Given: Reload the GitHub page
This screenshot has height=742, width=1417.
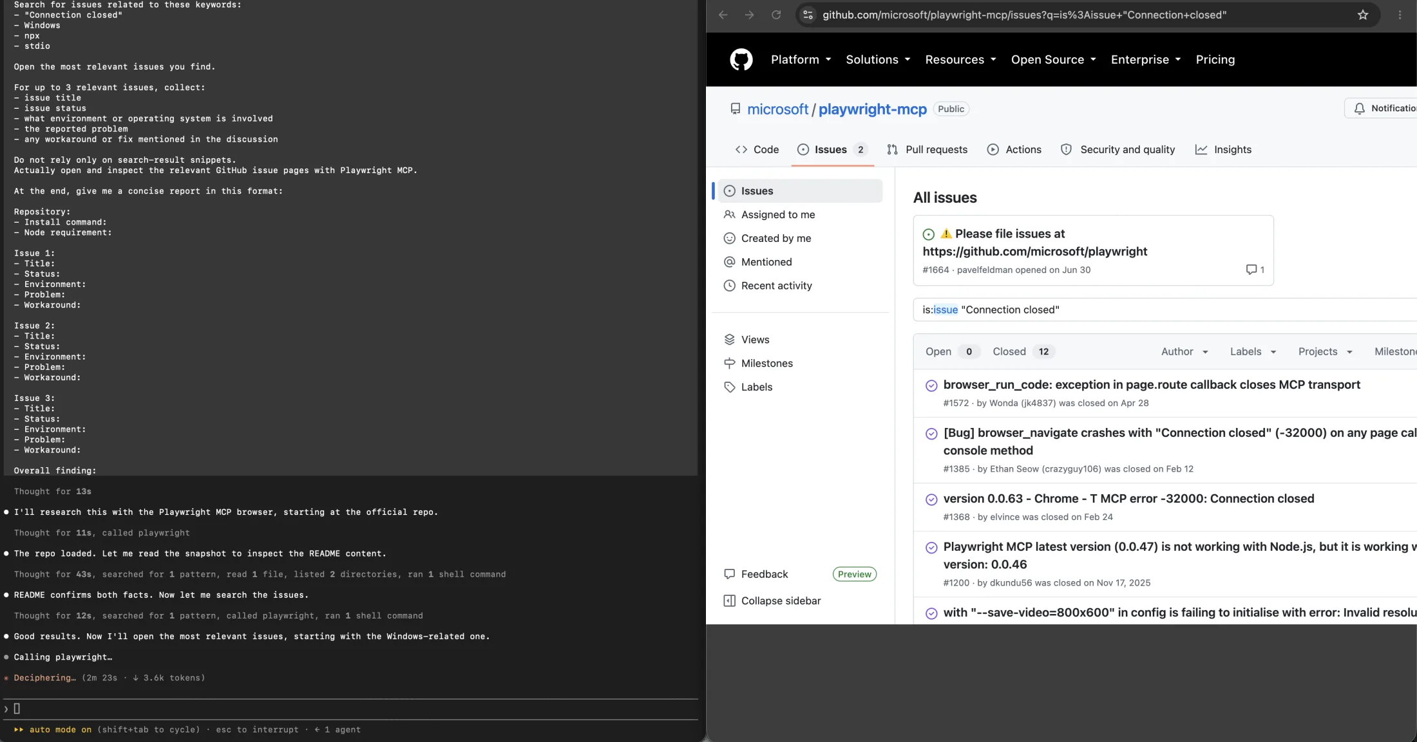Looking at the screenshot, I should coord(776,15).
